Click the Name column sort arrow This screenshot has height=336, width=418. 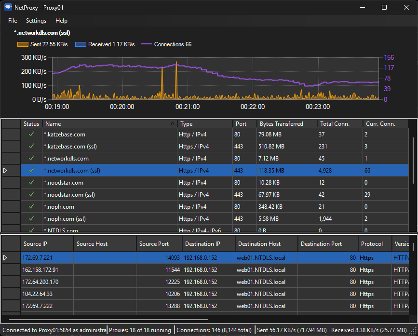tap(173, 123)
